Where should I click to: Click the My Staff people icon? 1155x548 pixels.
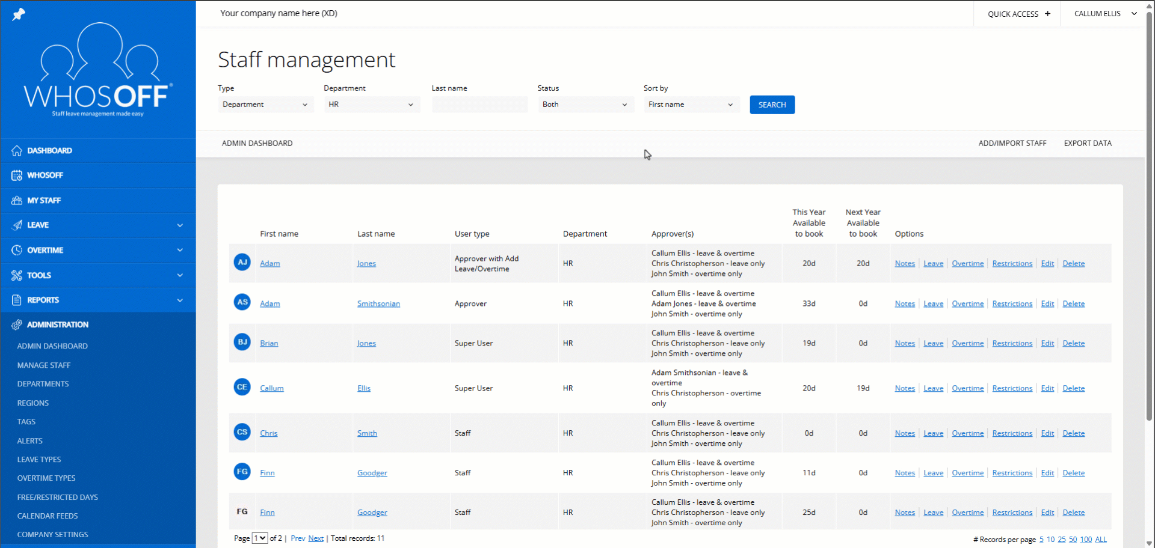[x=17, y=201]
